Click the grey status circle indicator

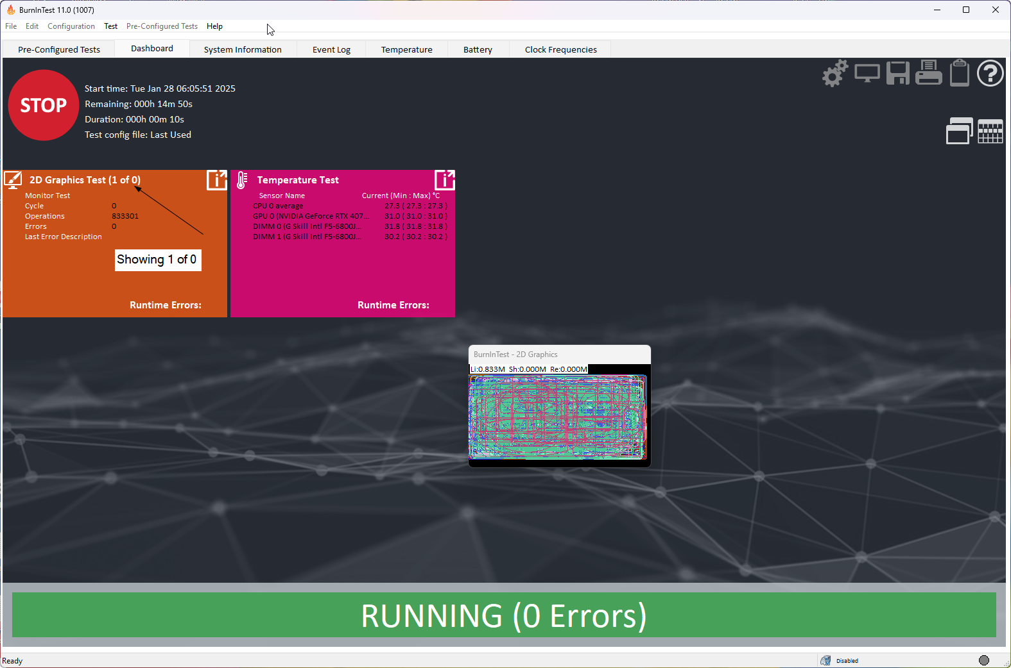click(x=984, y=660)
